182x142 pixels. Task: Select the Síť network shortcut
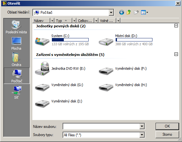tap(16, 92)
